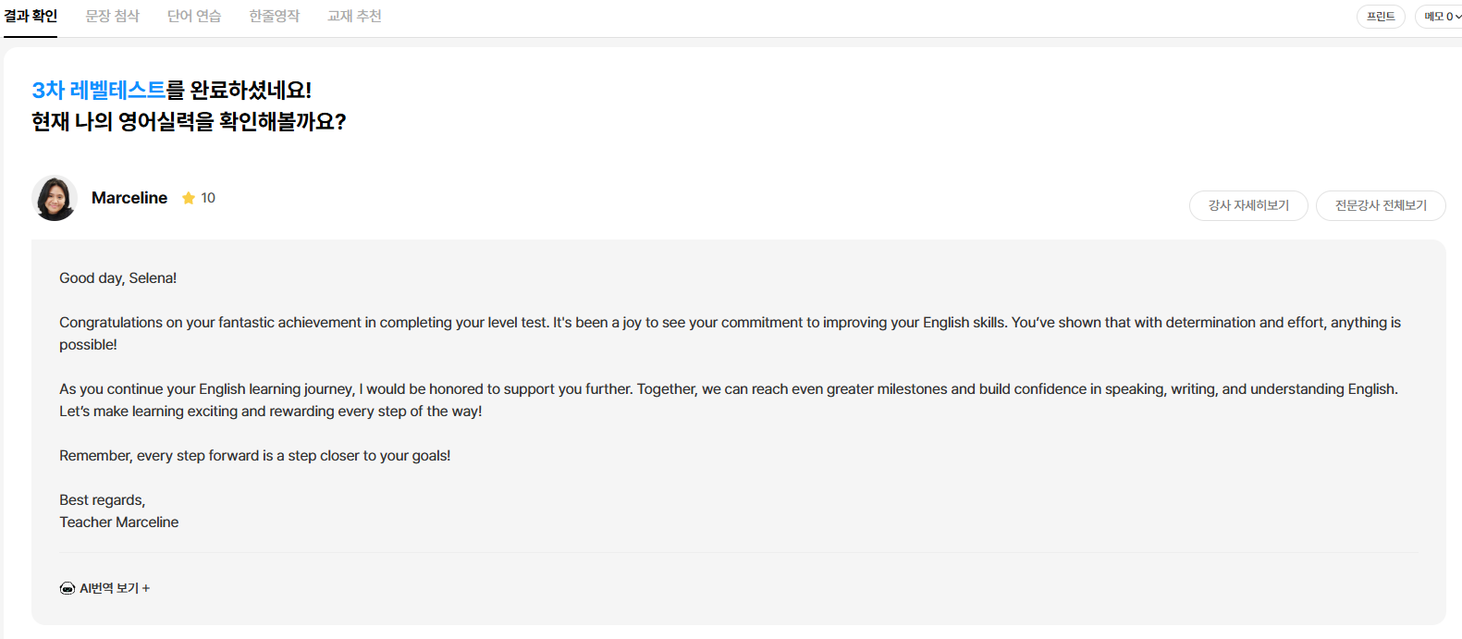The width and height of the screenshot is (1462, 639).
Task: Open the 교재 추천 tab
Action: [x=354, y=17]
